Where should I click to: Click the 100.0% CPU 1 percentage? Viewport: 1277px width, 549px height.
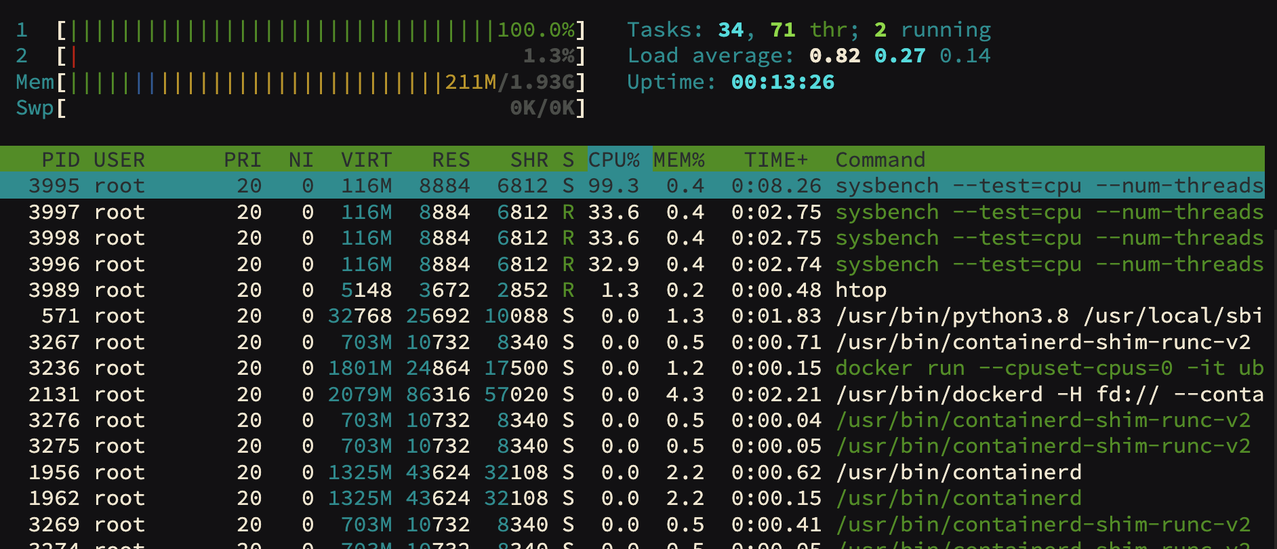point(536,30)
